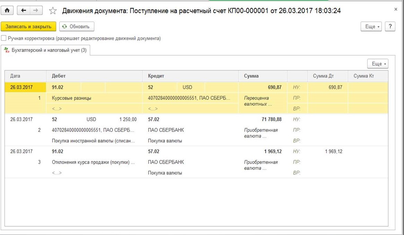The image size is (404, 235).
Task: Click the Дебет column header
Action: [x=94, y=76]
